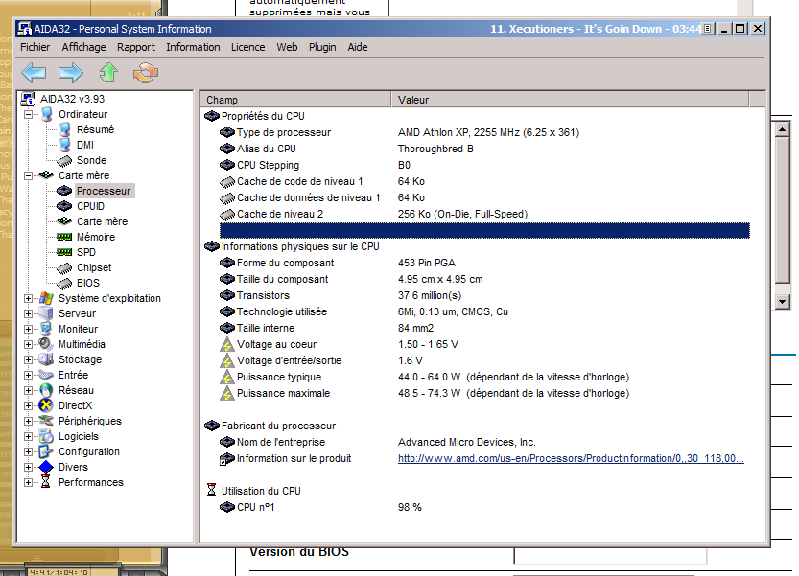
Task: Click the Alias du CPU row
Action: click(x=484, y=149)
